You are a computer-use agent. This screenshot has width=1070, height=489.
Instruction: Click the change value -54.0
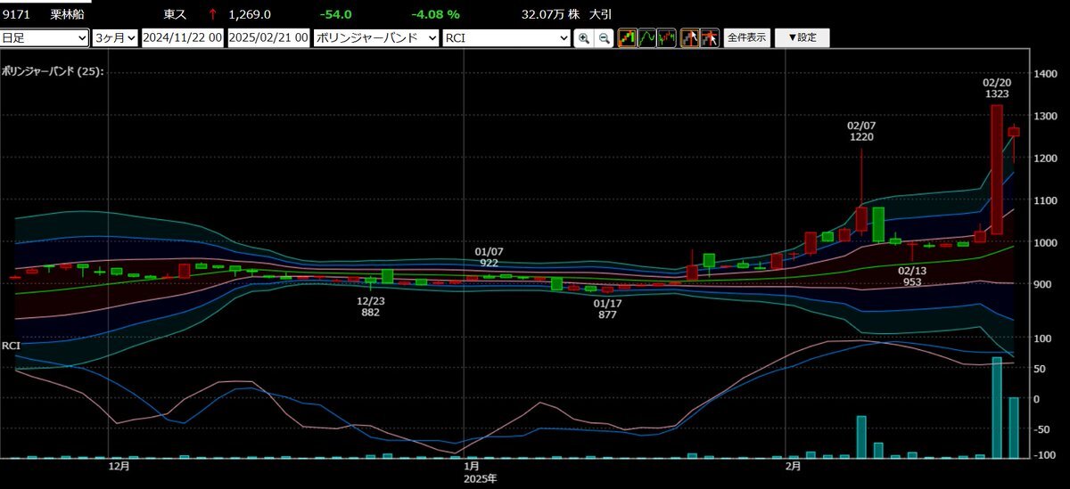tap(336, 14)
